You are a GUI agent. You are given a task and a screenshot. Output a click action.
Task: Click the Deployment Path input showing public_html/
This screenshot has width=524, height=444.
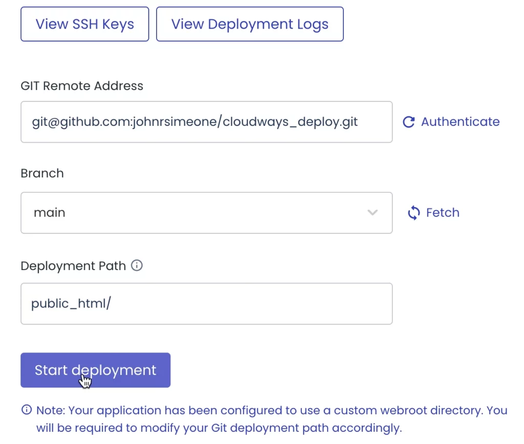206,303
